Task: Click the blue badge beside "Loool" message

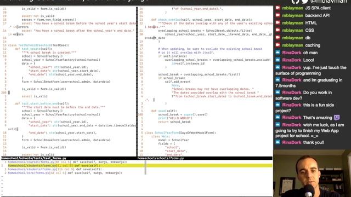Action: tap(278, 60)
